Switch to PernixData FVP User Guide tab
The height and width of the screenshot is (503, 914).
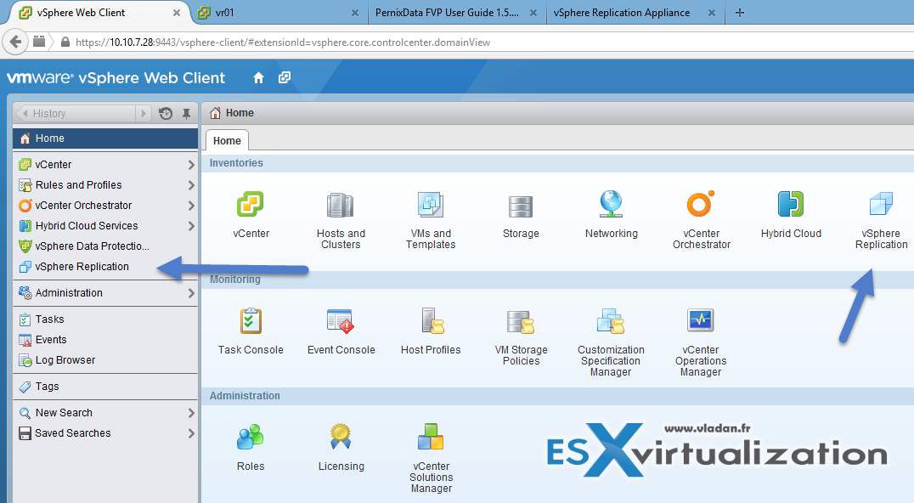pyautogui.click(x=456, y=13)
